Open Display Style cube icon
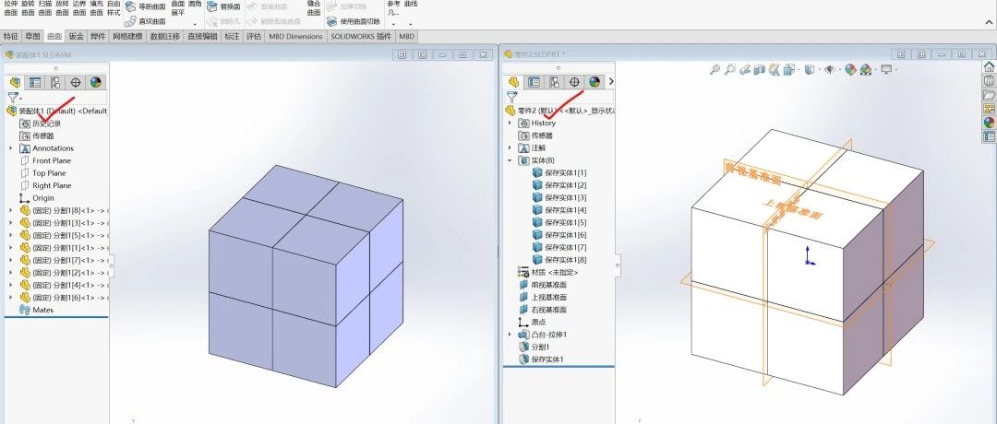Image resolution: width=997 pixels, height=424 pixels. point(809,70)
